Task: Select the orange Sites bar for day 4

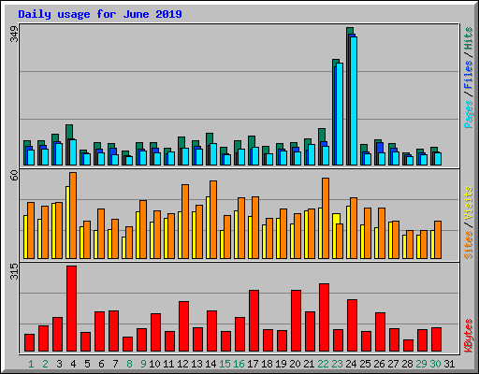Action: click(x=73, y=215)
